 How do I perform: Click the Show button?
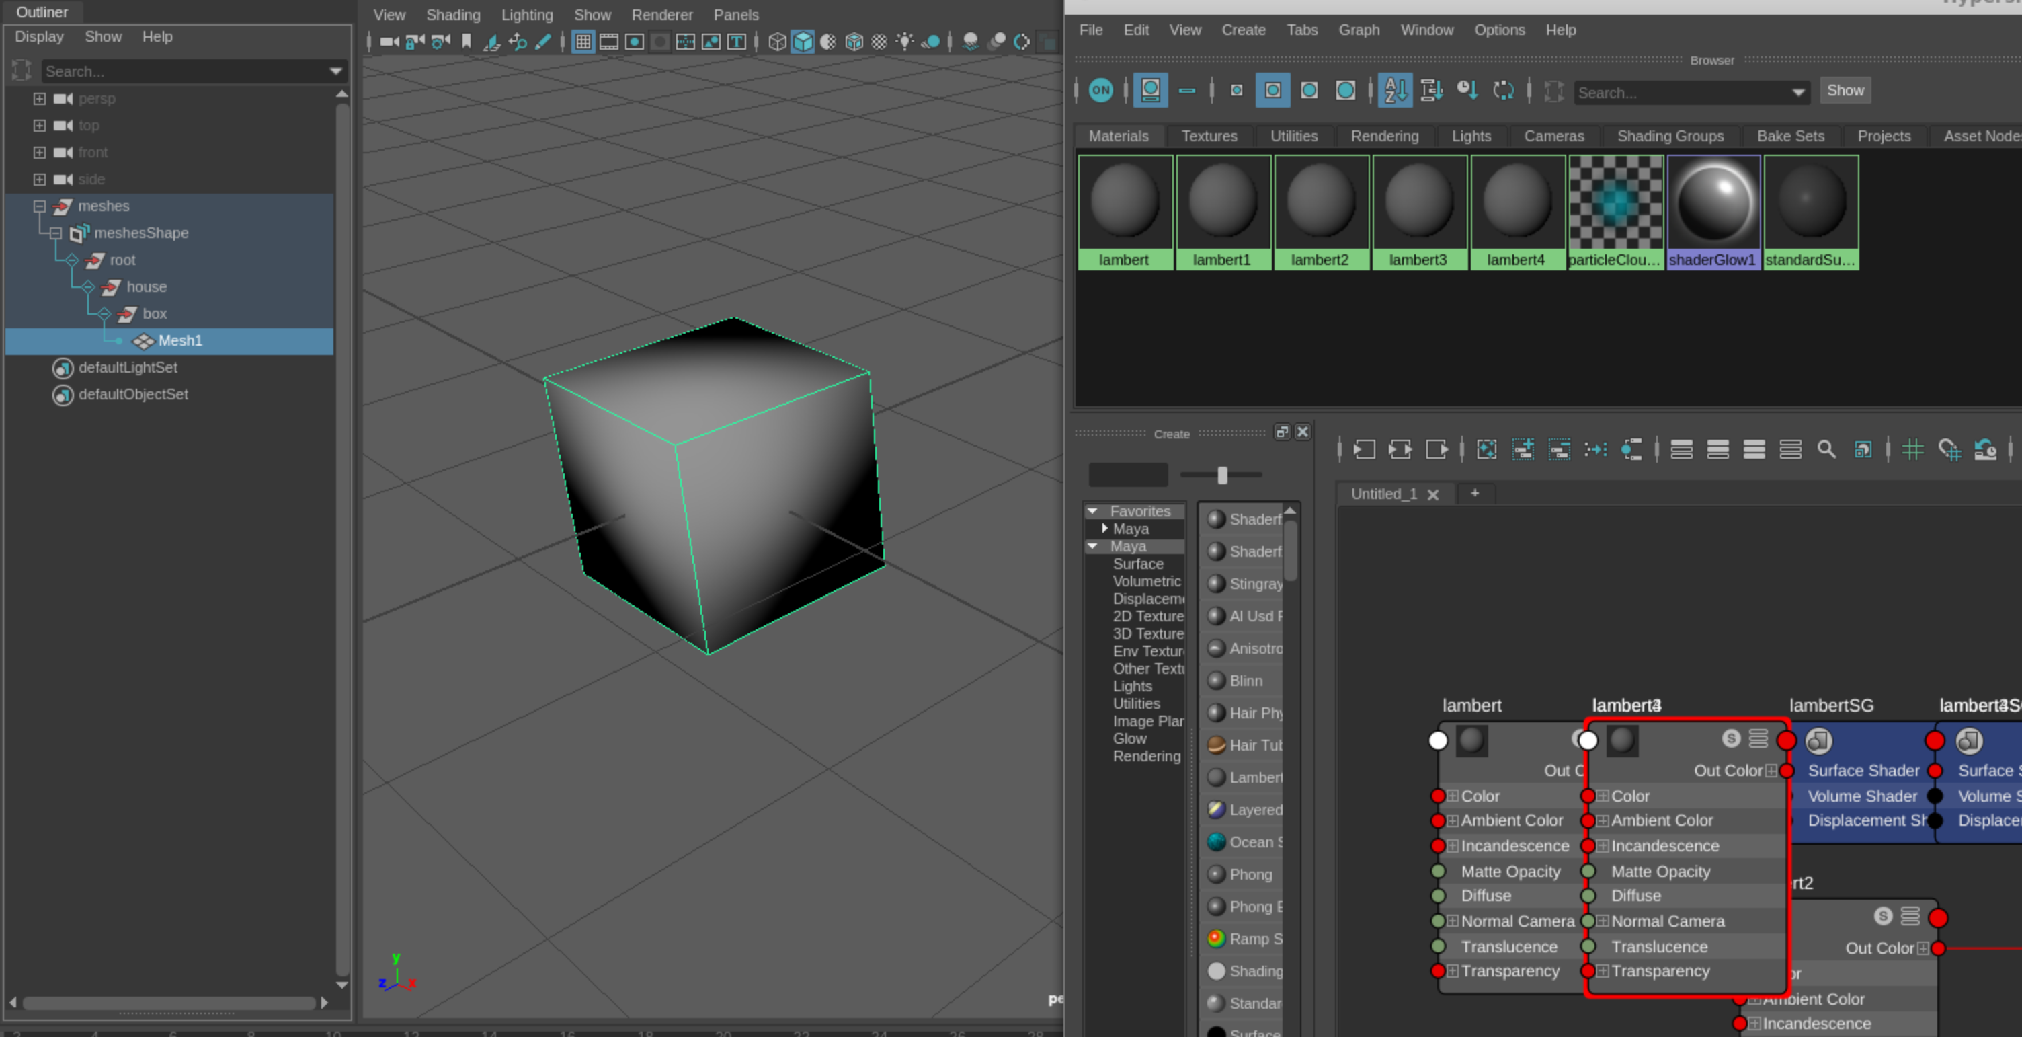tap(1845, 90)
